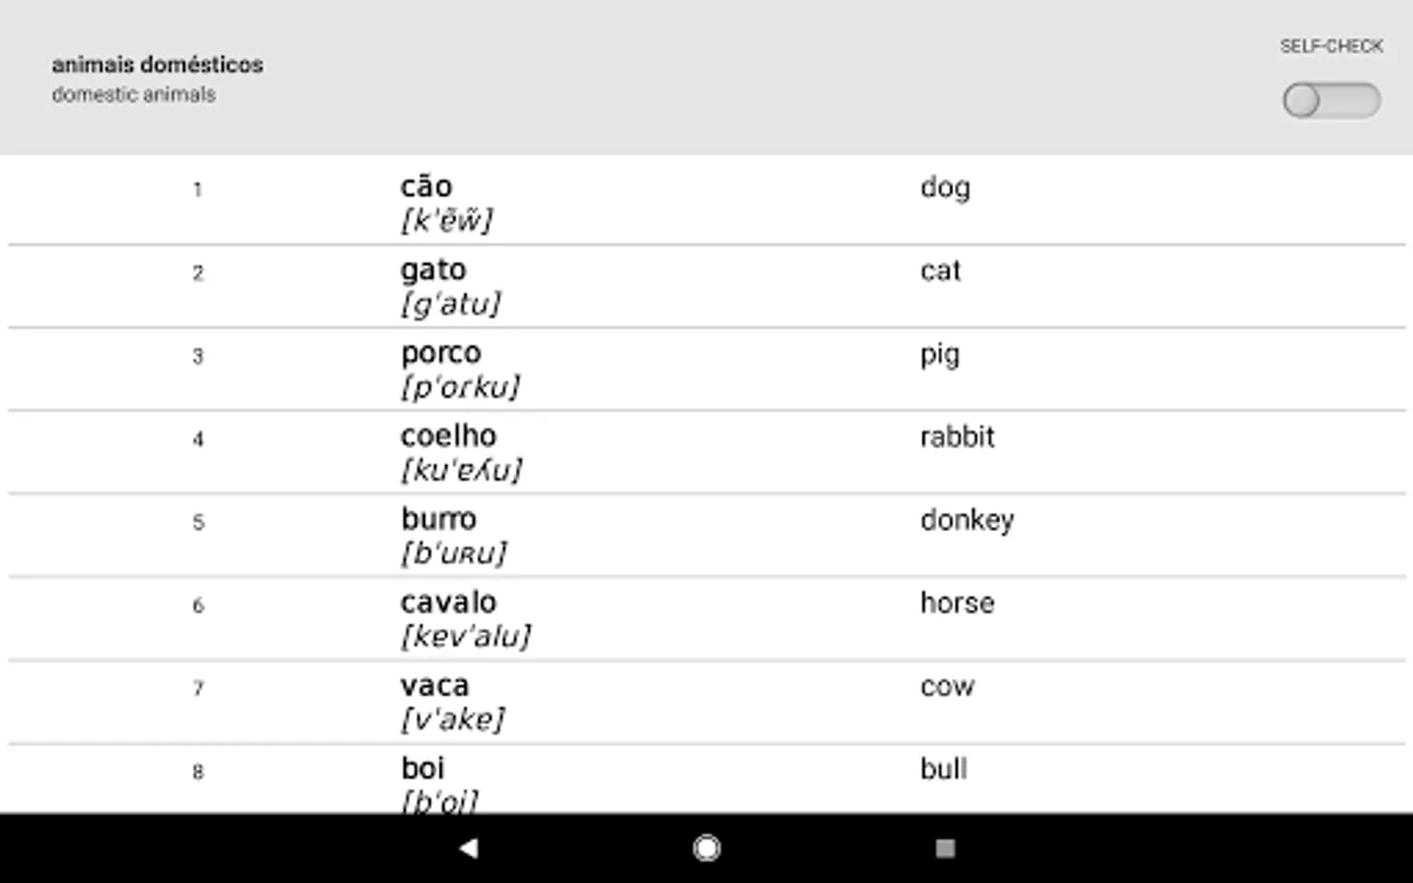This screenshot has height=883, width=1413.
Task: Tap the 'domestic animals' subtitle
Action: (x=133, y=95)
